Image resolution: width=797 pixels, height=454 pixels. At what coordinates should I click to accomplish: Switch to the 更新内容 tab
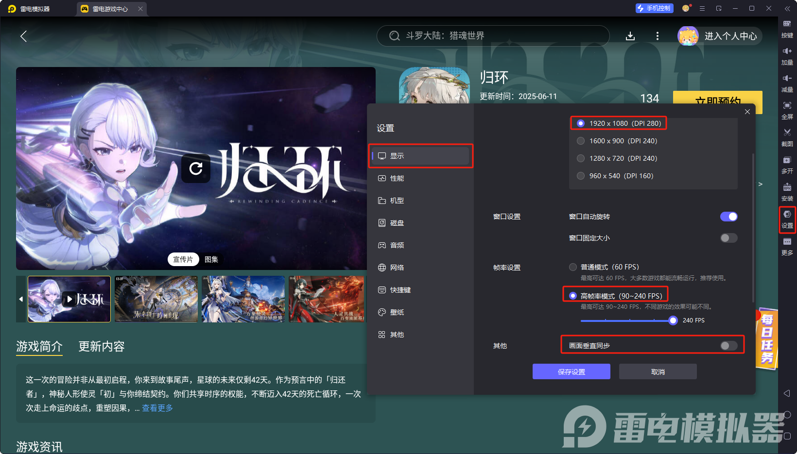[101, 347]
